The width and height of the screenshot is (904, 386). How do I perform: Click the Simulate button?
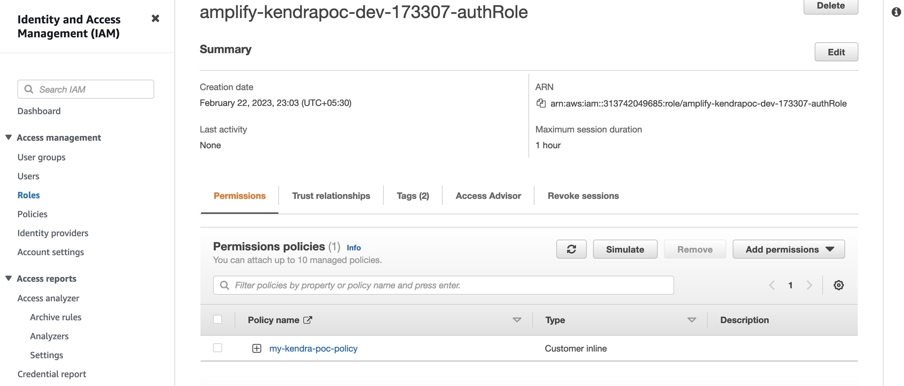[625, 249]
